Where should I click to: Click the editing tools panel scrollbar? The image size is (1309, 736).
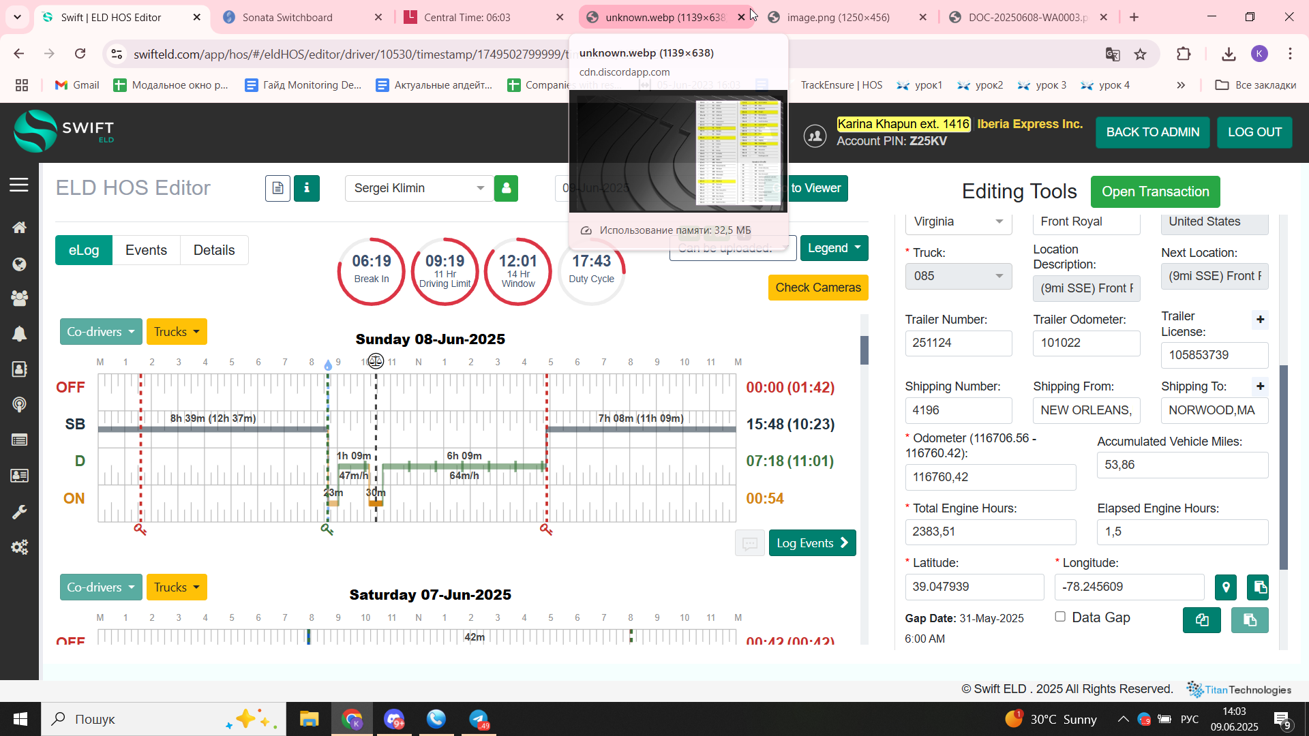click(1284, 467)
